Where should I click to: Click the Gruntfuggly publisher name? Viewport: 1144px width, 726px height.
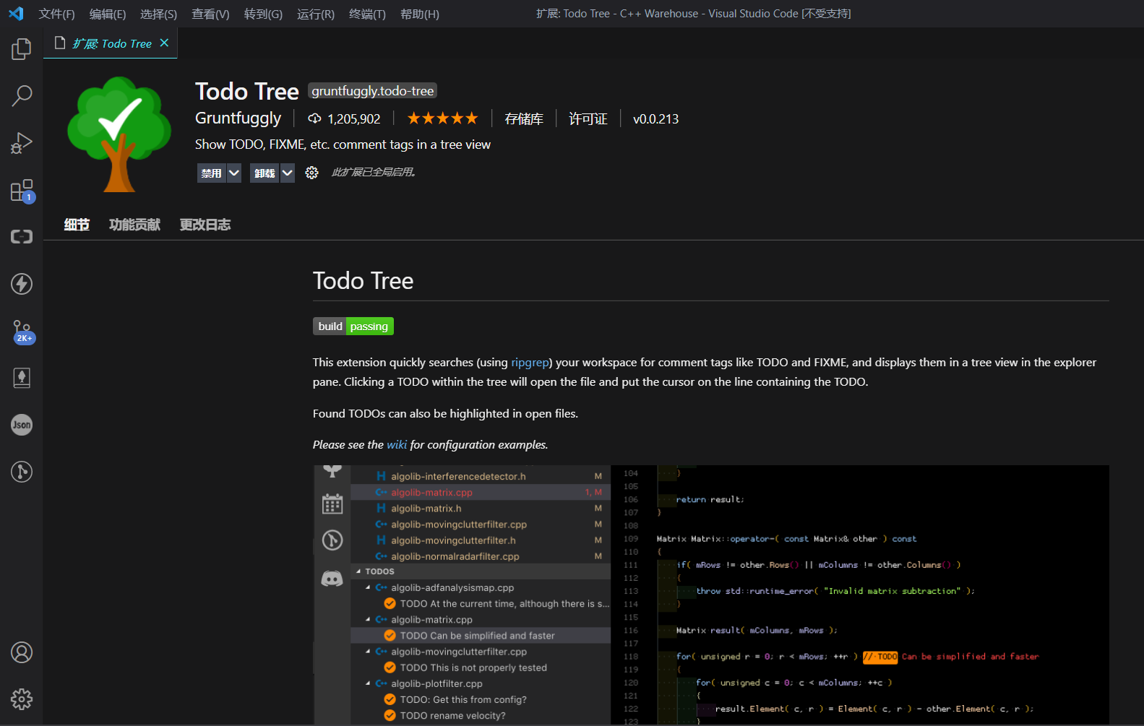coord(238,118)
